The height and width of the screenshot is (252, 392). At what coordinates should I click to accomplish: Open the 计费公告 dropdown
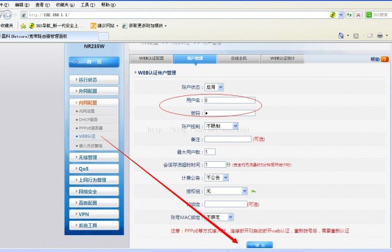click(x=216, y=178)
